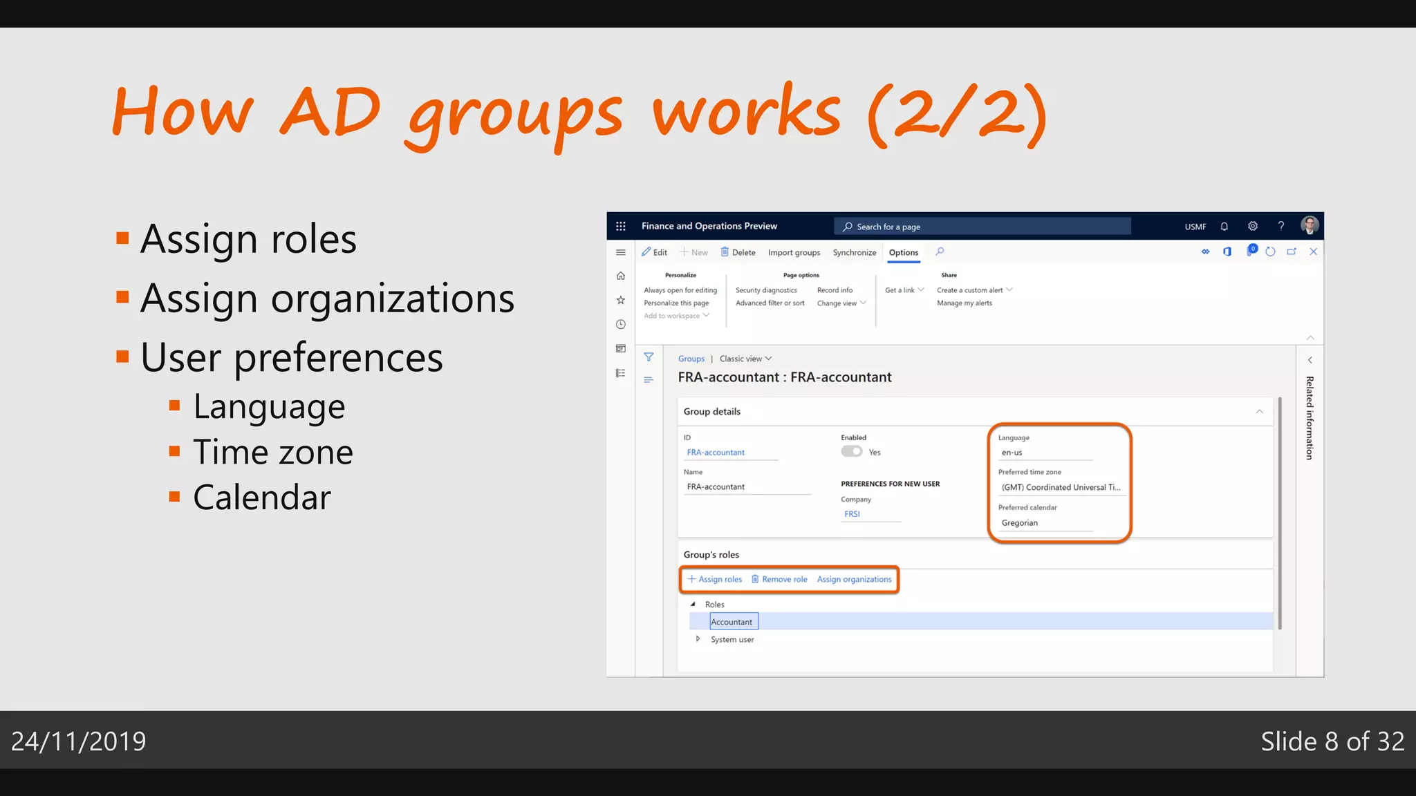Click the help question mark icon

[1280, 226]
